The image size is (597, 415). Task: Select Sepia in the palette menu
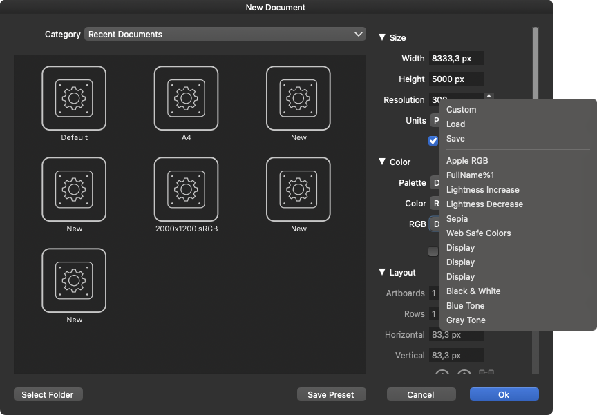tap(457, 219)
